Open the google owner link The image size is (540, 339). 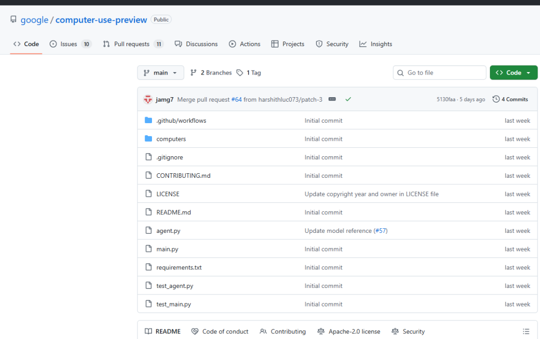tap(34, 20)
